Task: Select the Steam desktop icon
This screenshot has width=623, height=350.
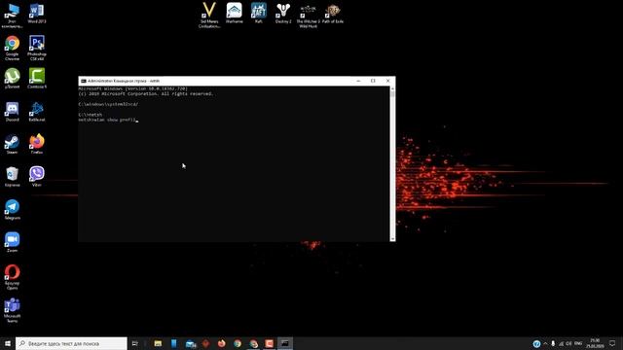Action: [x=12, y=144]
